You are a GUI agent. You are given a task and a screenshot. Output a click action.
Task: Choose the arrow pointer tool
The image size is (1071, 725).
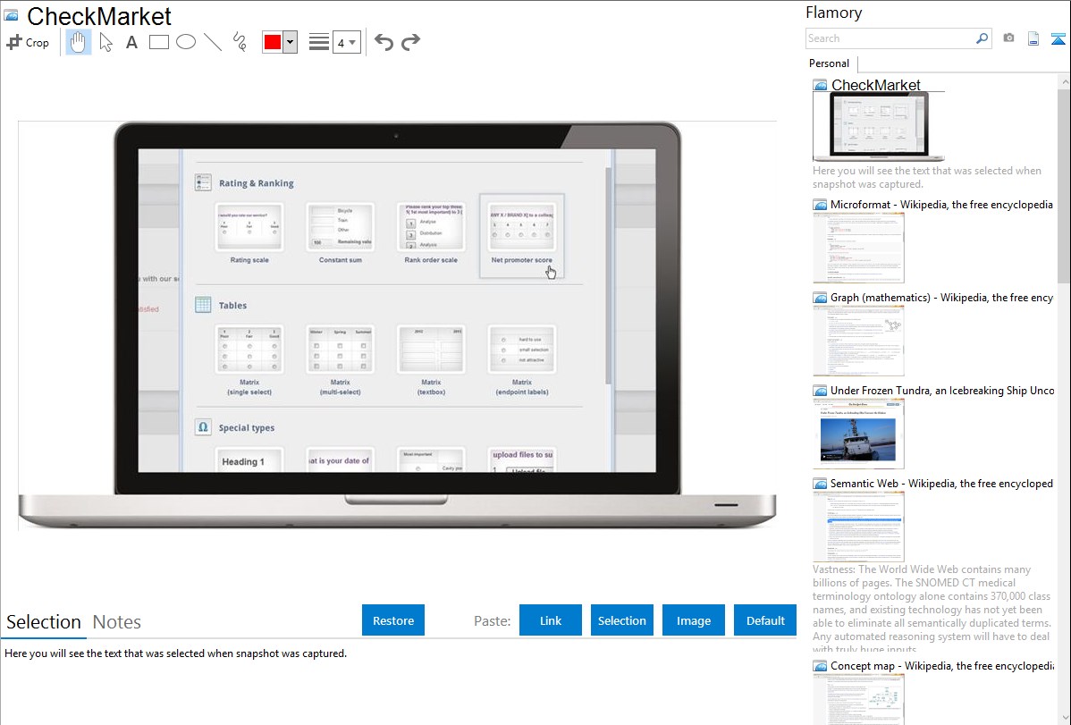[x=105, y=42]
